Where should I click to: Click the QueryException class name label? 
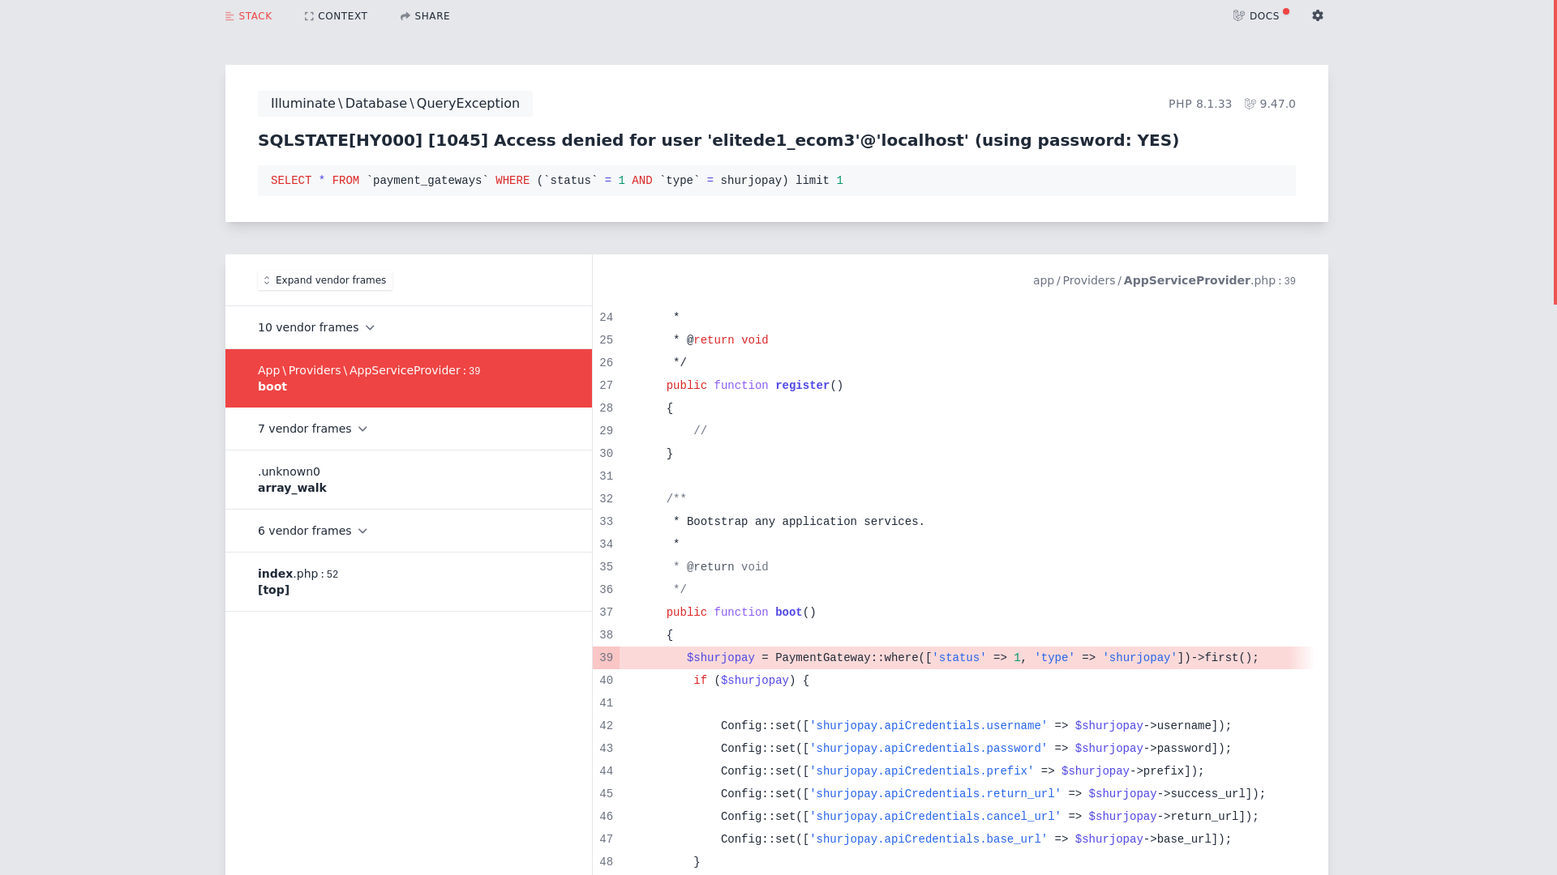(395, 104)
